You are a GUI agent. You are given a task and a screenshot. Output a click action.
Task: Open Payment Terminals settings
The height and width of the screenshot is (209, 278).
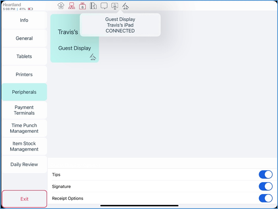[24, 110]
